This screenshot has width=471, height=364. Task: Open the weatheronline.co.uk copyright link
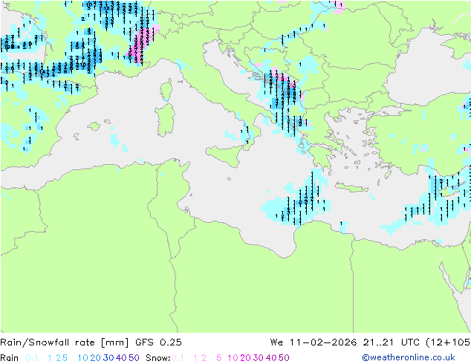[x=409, y=357]
